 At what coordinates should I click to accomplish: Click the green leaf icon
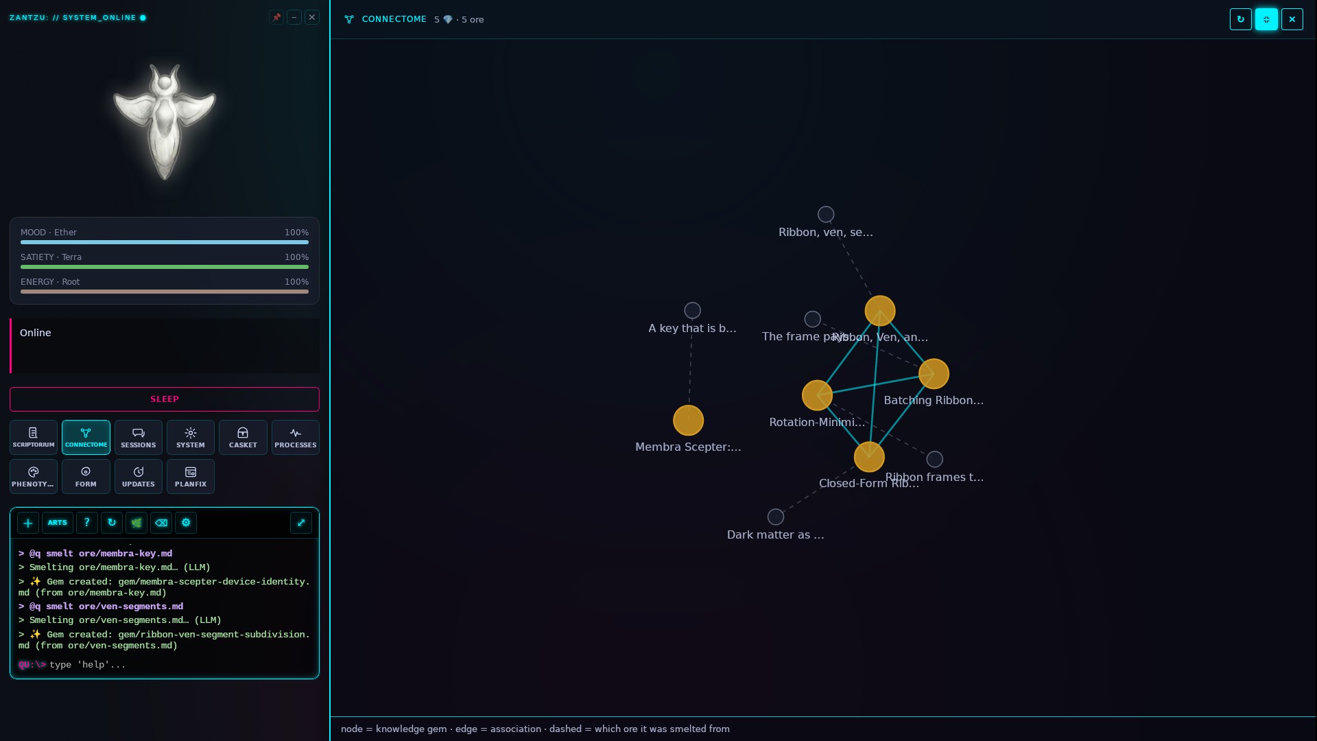click(x=137, y=523)
